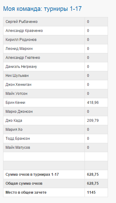
Task: Click the Марко Джонсон row
Action: click(56, 112)
